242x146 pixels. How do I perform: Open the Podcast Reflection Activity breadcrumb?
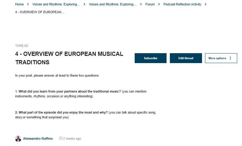(x=182, y=4)
